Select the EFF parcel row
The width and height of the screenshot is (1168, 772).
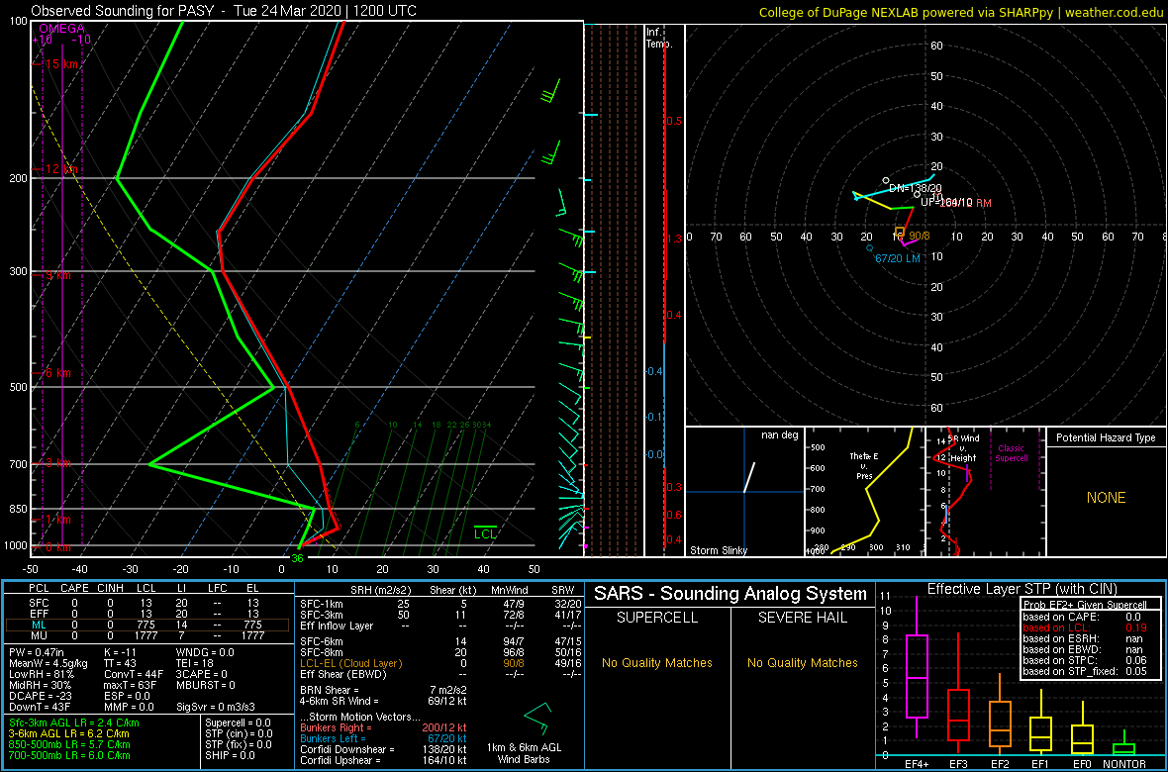tap(146, 614)
